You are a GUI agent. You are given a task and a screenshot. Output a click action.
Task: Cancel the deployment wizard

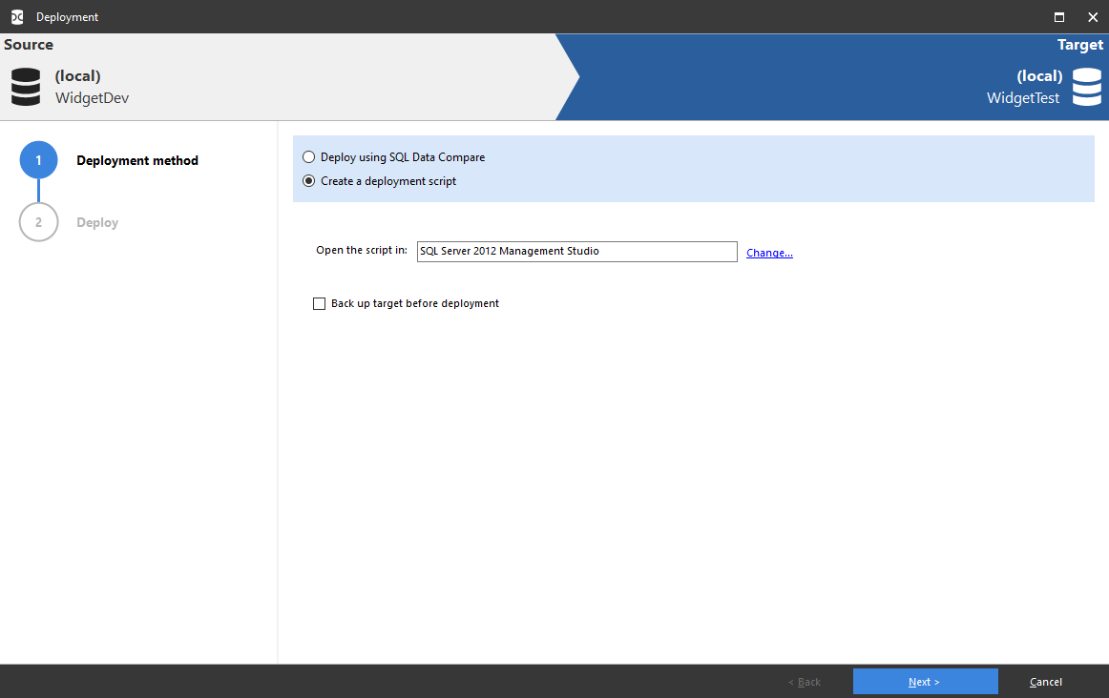(1045, 681)
